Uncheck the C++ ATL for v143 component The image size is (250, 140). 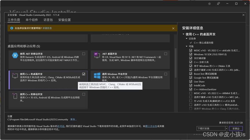[x=191, y=70]
